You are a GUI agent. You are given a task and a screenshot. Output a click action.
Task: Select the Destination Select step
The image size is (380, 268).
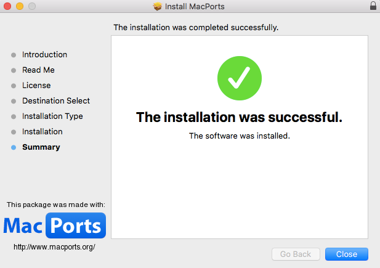click(56, 100)
